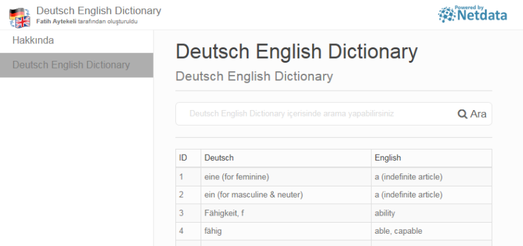Click the ID column header
The height and width of the screenshot is (246, 523).
(188, 158)
